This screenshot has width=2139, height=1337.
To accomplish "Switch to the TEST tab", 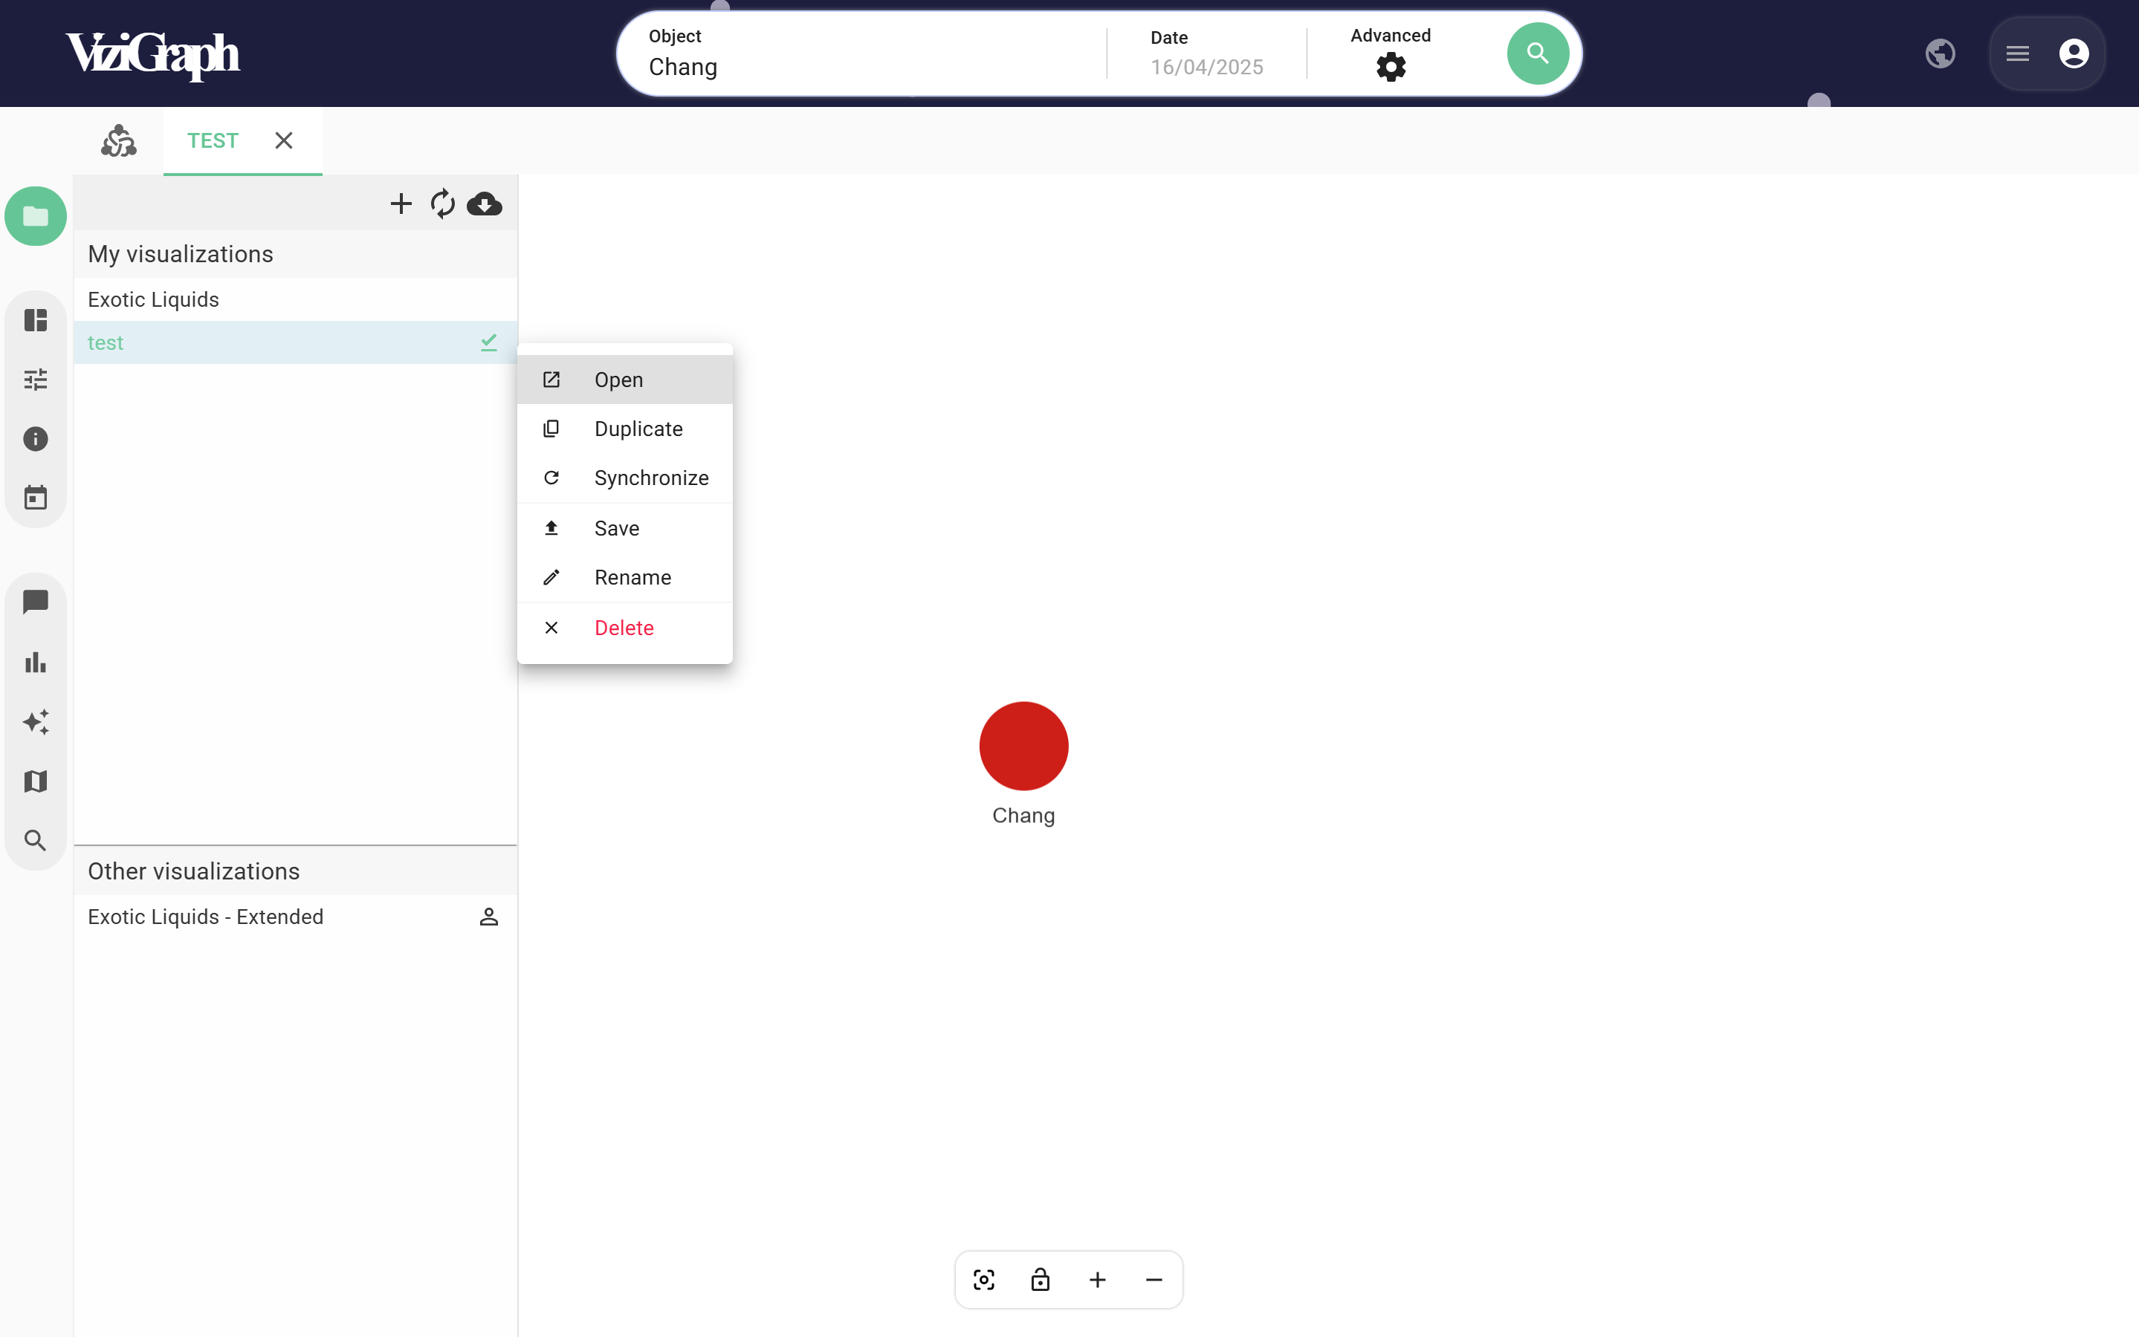I will pyautogui.click(x=213, y=140).
